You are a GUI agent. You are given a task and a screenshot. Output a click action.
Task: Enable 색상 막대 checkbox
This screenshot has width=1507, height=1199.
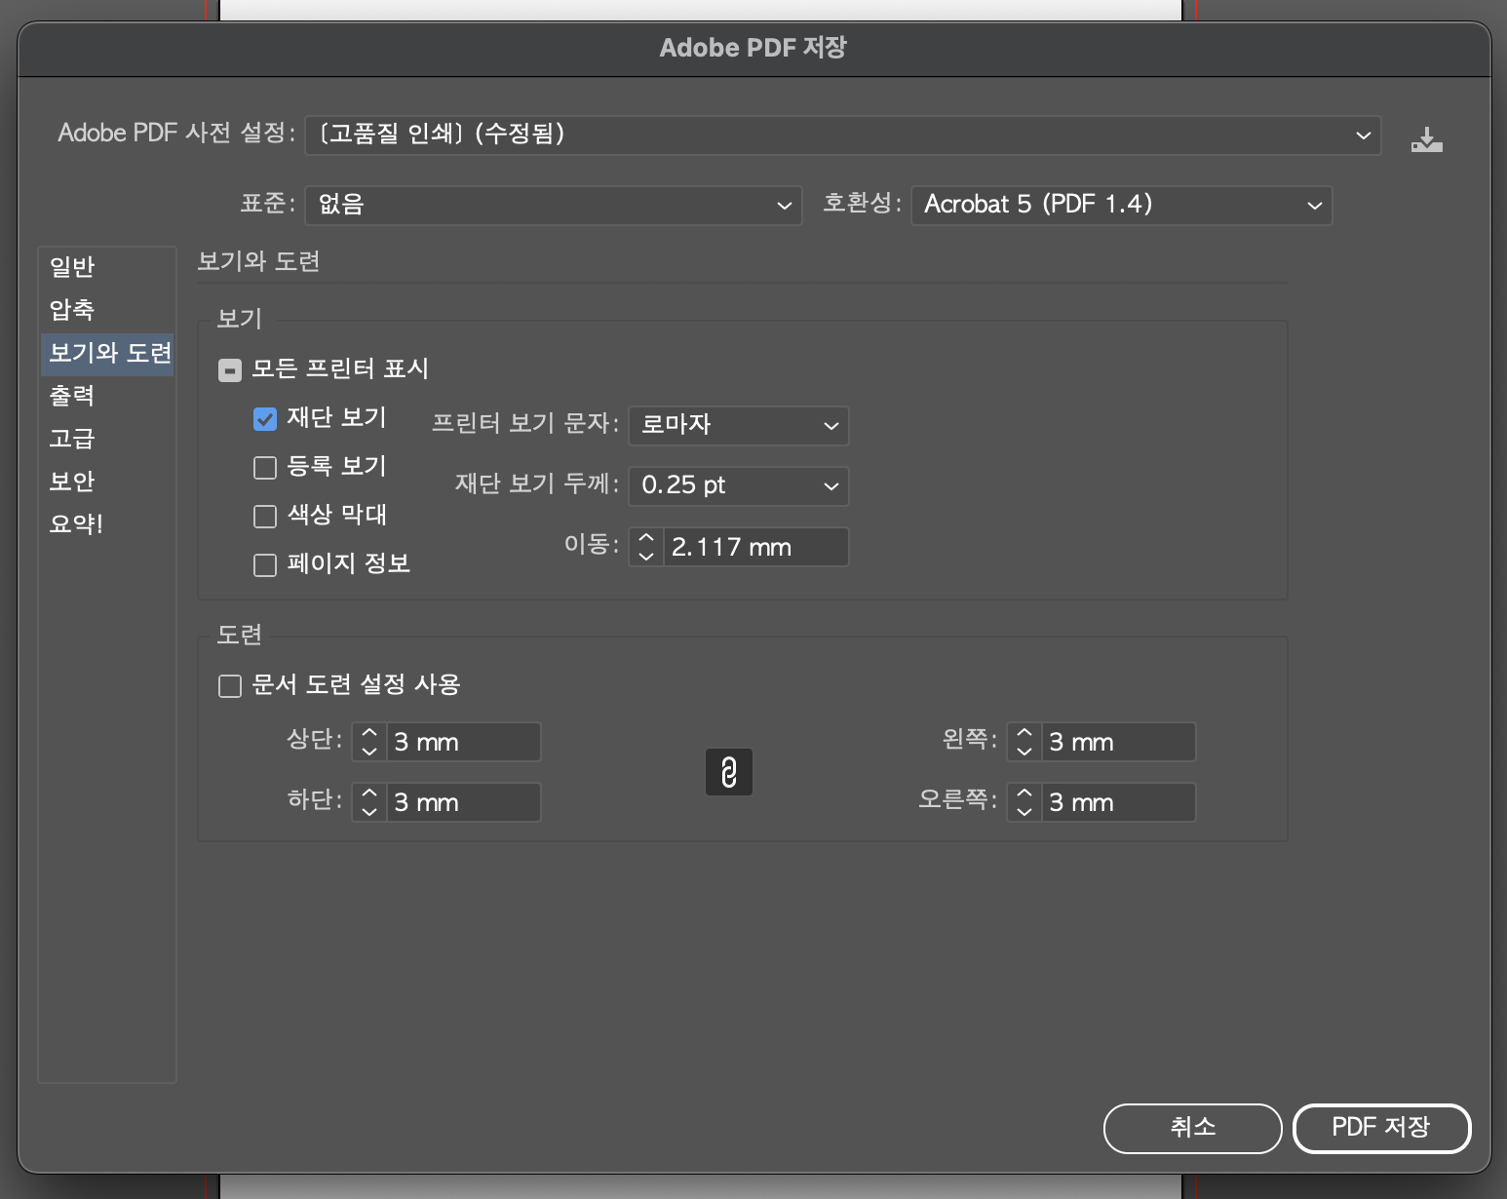(265, 517)
